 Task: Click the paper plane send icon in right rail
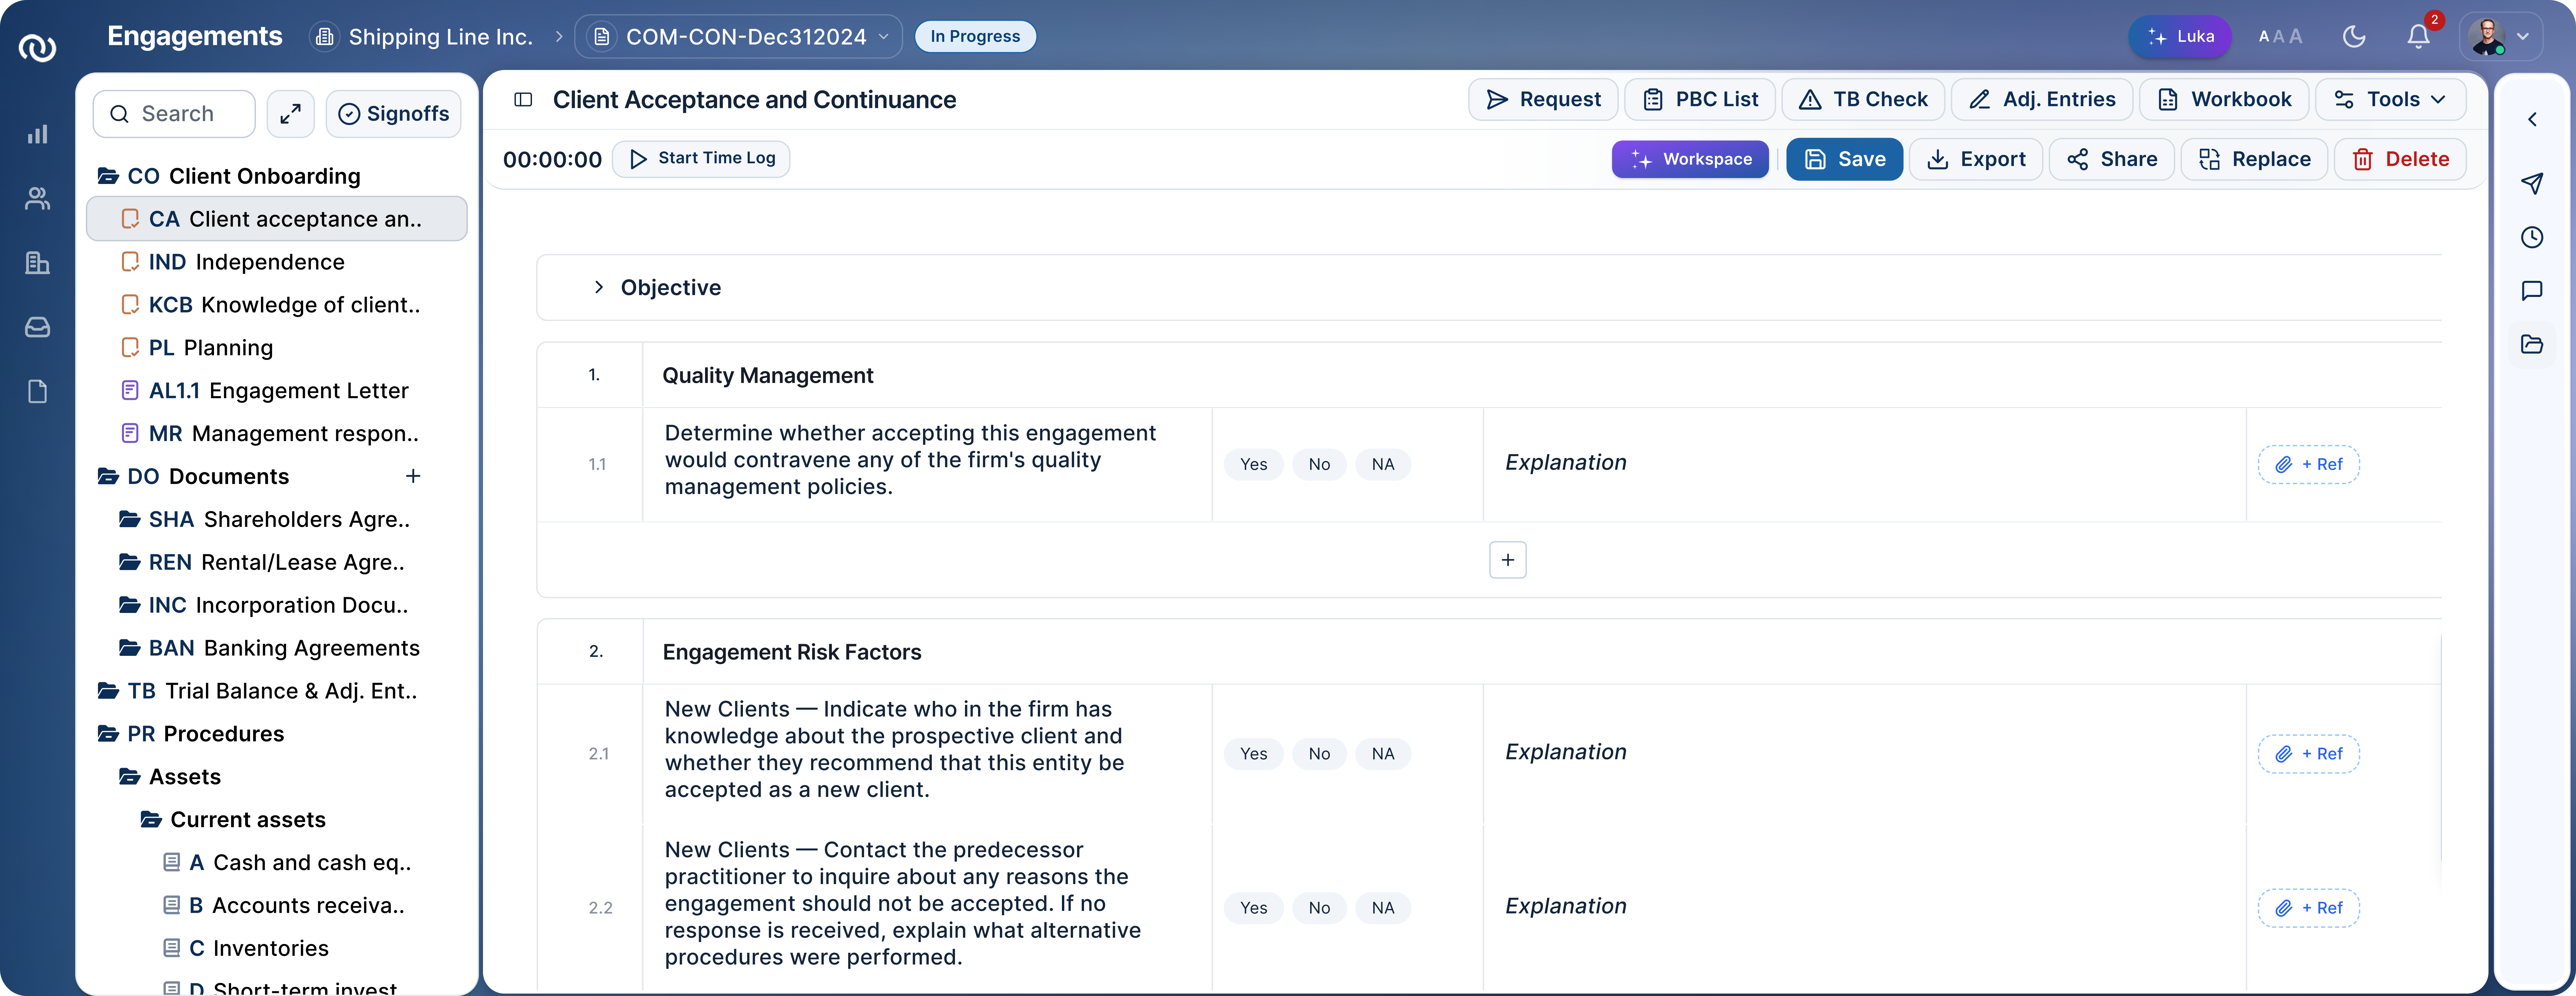(2532, 183)
